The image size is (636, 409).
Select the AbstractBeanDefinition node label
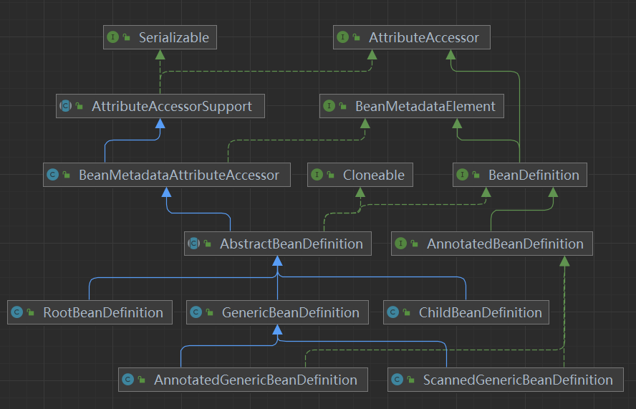point(291,244)
